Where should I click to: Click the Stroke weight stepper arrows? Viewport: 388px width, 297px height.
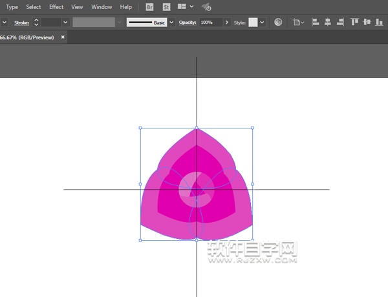36,22
